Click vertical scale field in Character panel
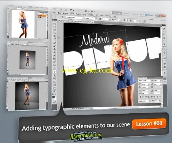The width and height of the screenshot is (172, 143). (145, 91)
